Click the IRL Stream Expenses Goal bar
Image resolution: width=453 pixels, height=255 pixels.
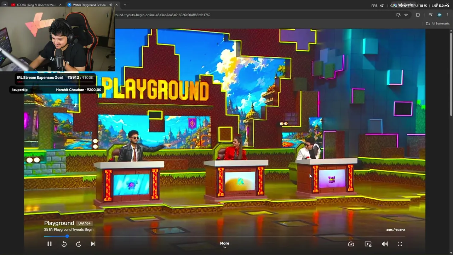[x=56, y=78]
